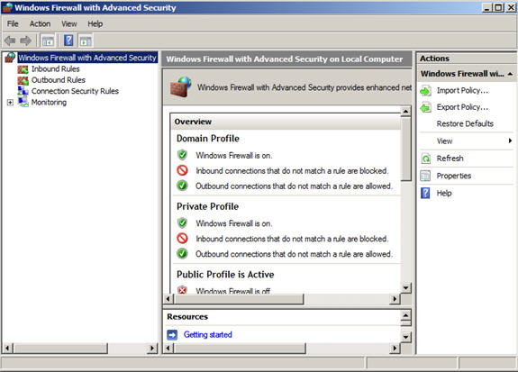Click Domain Profile outbound green check icon
This screenshot has height=372, width=518.
(x=182, y=186)
